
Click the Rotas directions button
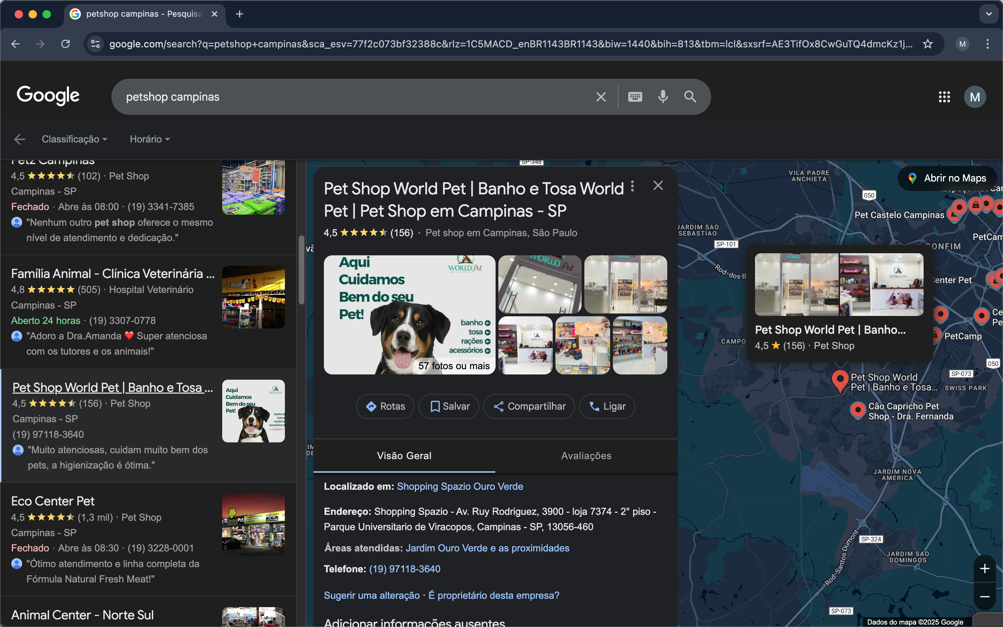pos(385,407)
